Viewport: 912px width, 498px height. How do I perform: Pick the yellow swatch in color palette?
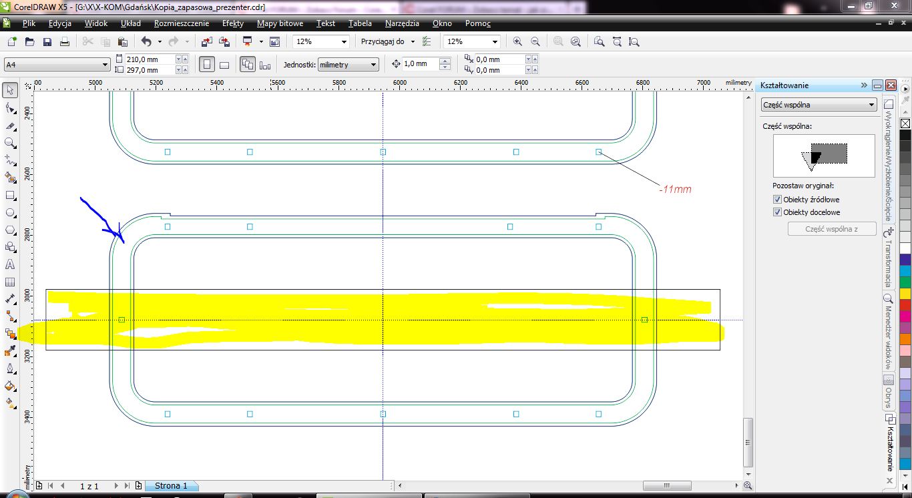905,294
